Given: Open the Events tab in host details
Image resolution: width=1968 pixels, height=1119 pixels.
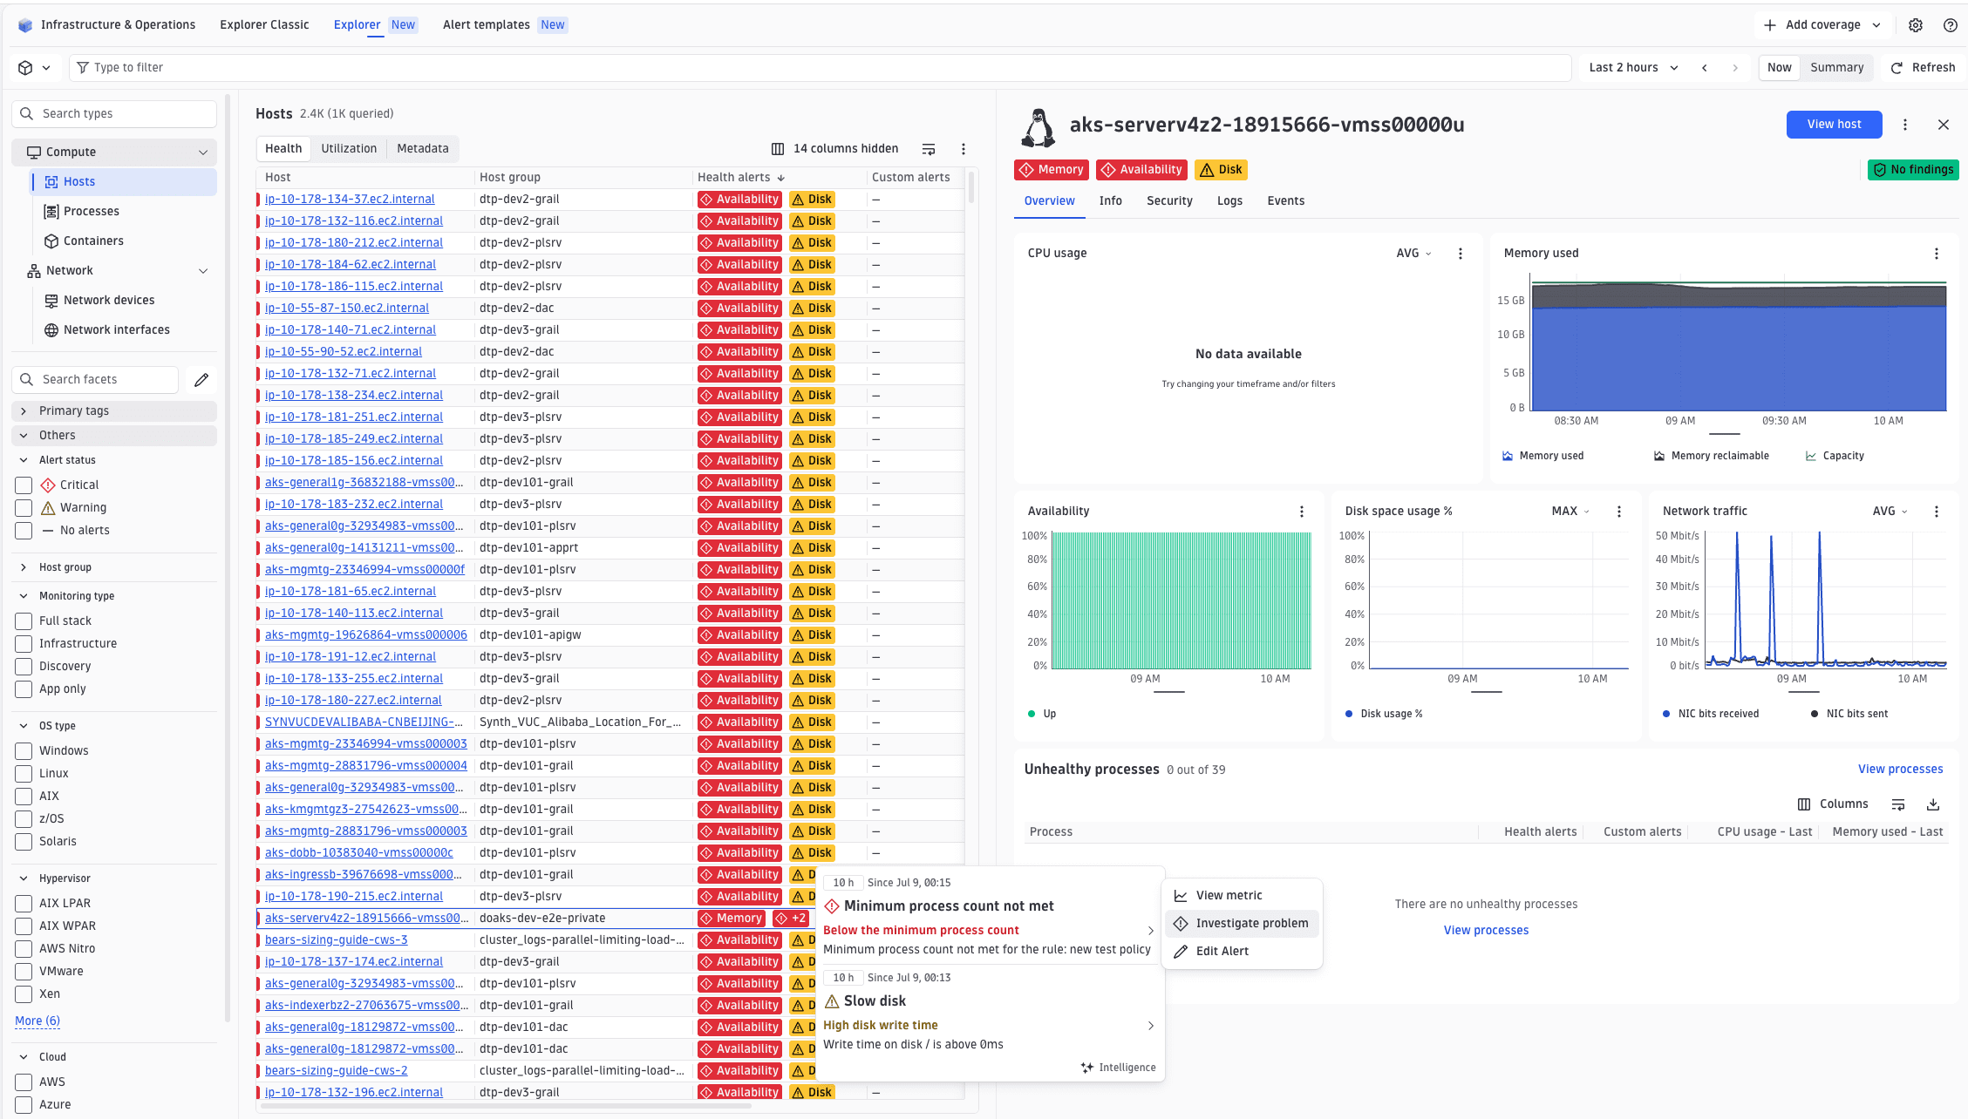Looking at the screenshot, I should point(1286,201).
